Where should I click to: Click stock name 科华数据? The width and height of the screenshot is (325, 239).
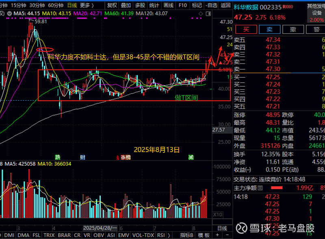click(x=246, y=7)
